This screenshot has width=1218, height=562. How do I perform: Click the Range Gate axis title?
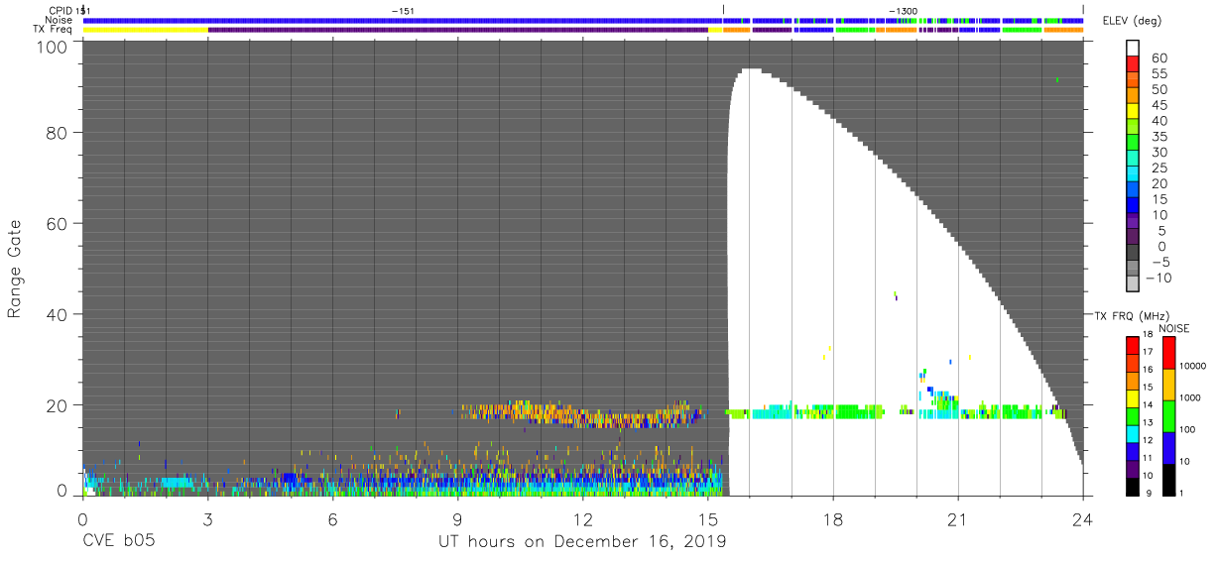click(15, 271)
